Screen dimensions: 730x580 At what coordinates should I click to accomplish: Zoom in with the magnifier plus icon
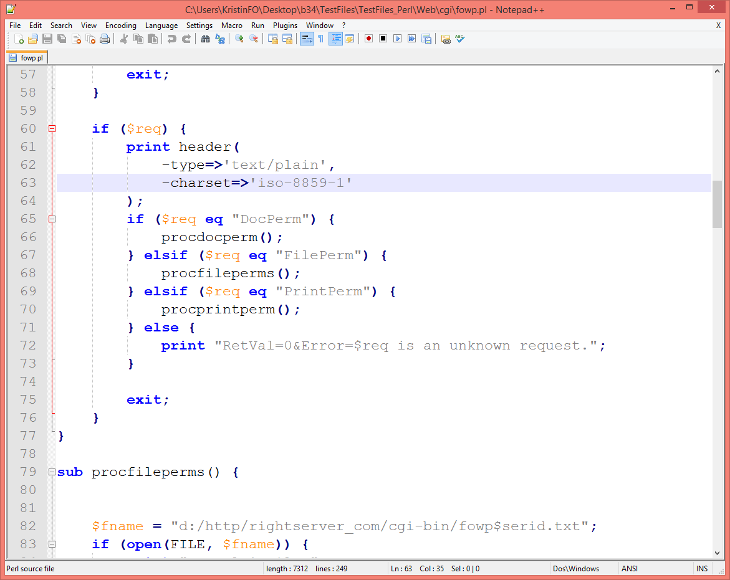tap(239, 39)
